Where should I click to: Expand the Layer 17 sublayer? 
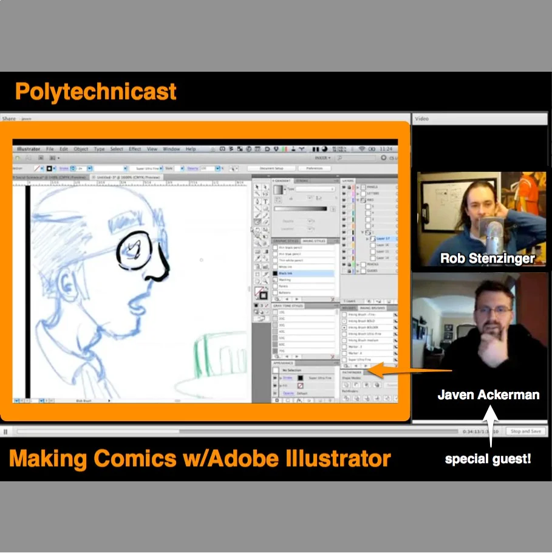pos(367,239)
